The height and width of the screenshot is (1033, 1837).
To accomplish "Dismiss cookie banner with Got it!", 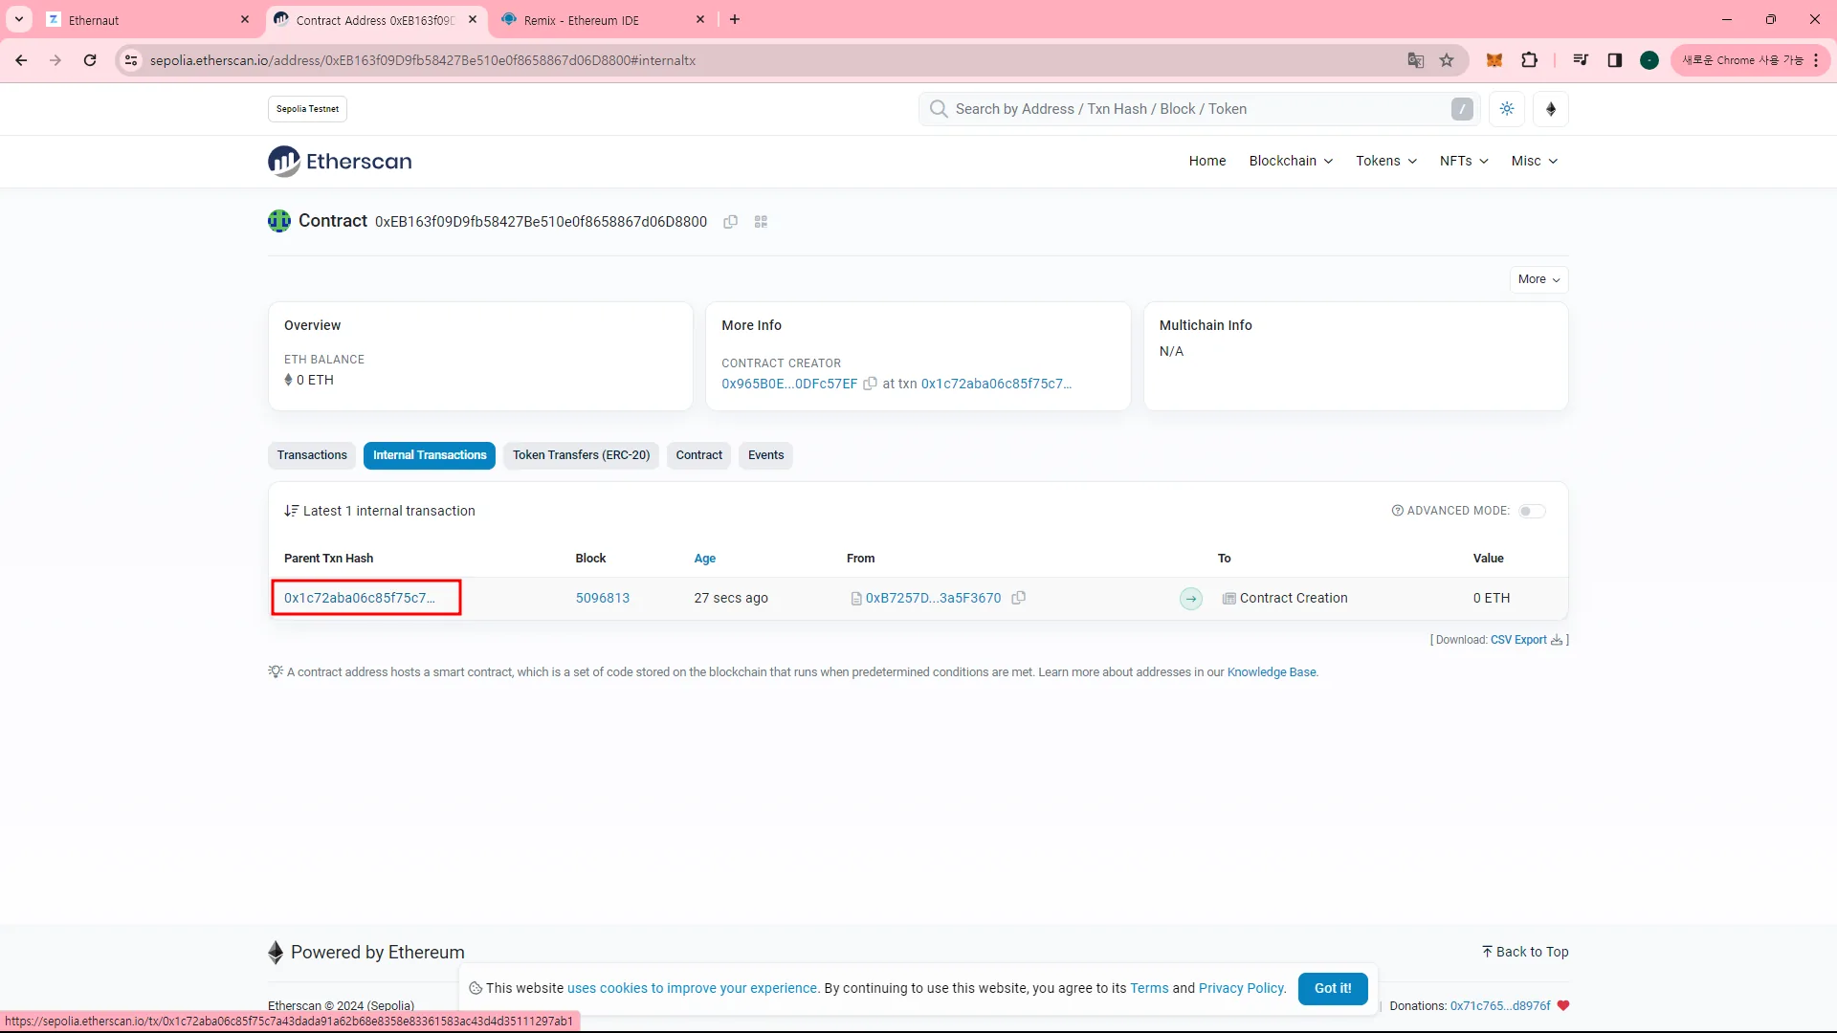I will (1333, 988).
